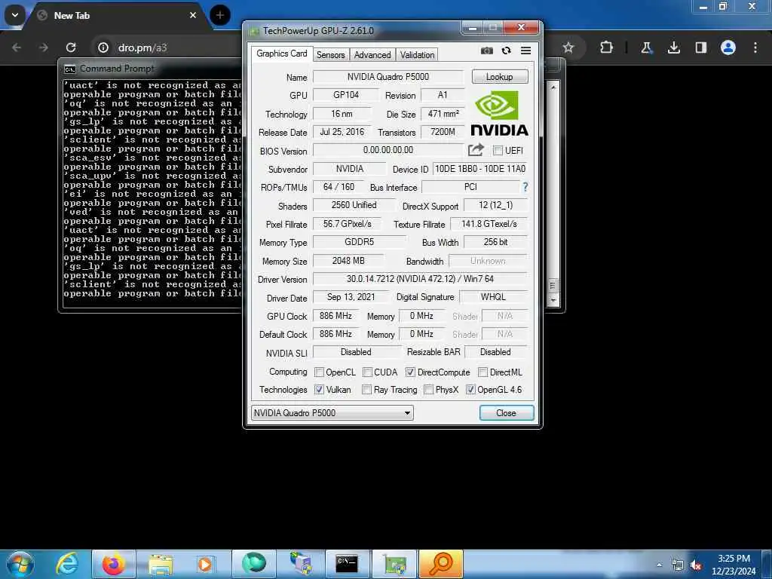Open the GPU-Z hamburger menu

tap(525, 51)
